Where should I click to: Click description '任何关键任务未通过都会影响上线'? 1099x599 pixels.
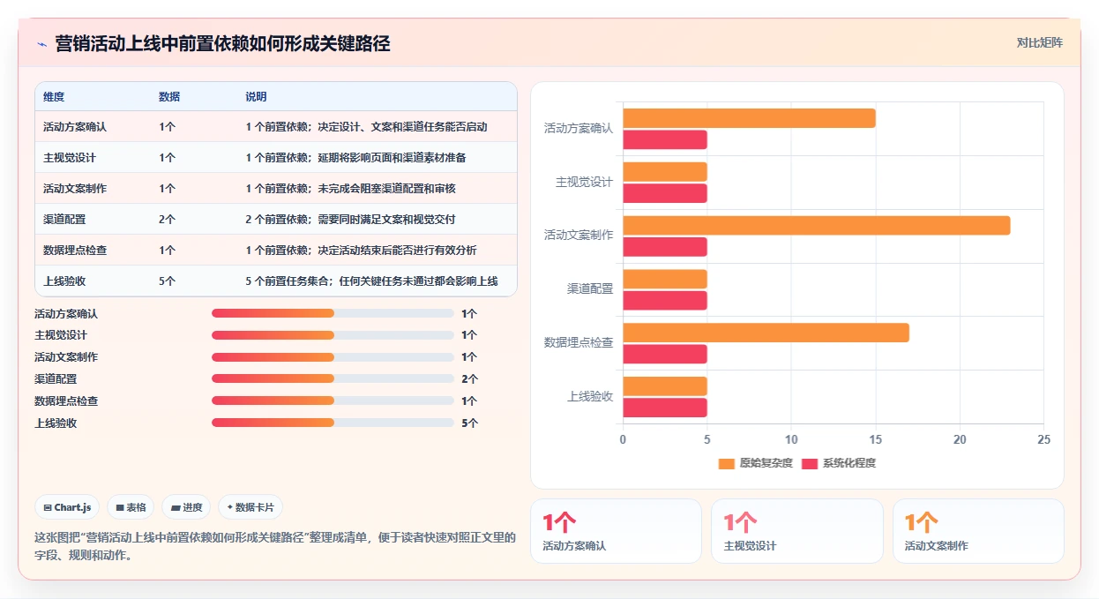(x=418, y=281)
